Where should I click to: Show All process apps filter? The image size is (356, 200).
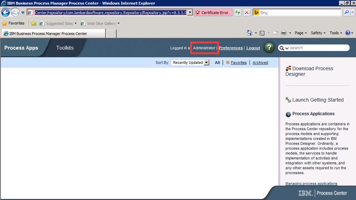(217, 63)
